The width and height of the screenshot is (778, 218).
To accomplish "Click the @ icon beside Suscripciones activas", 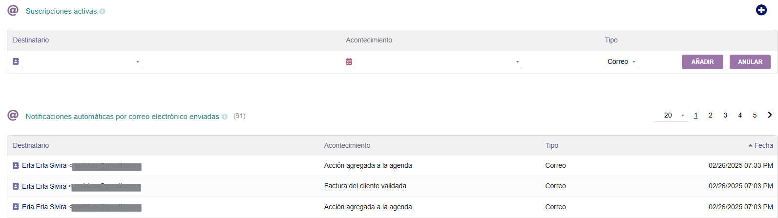I will pos(13,10).
